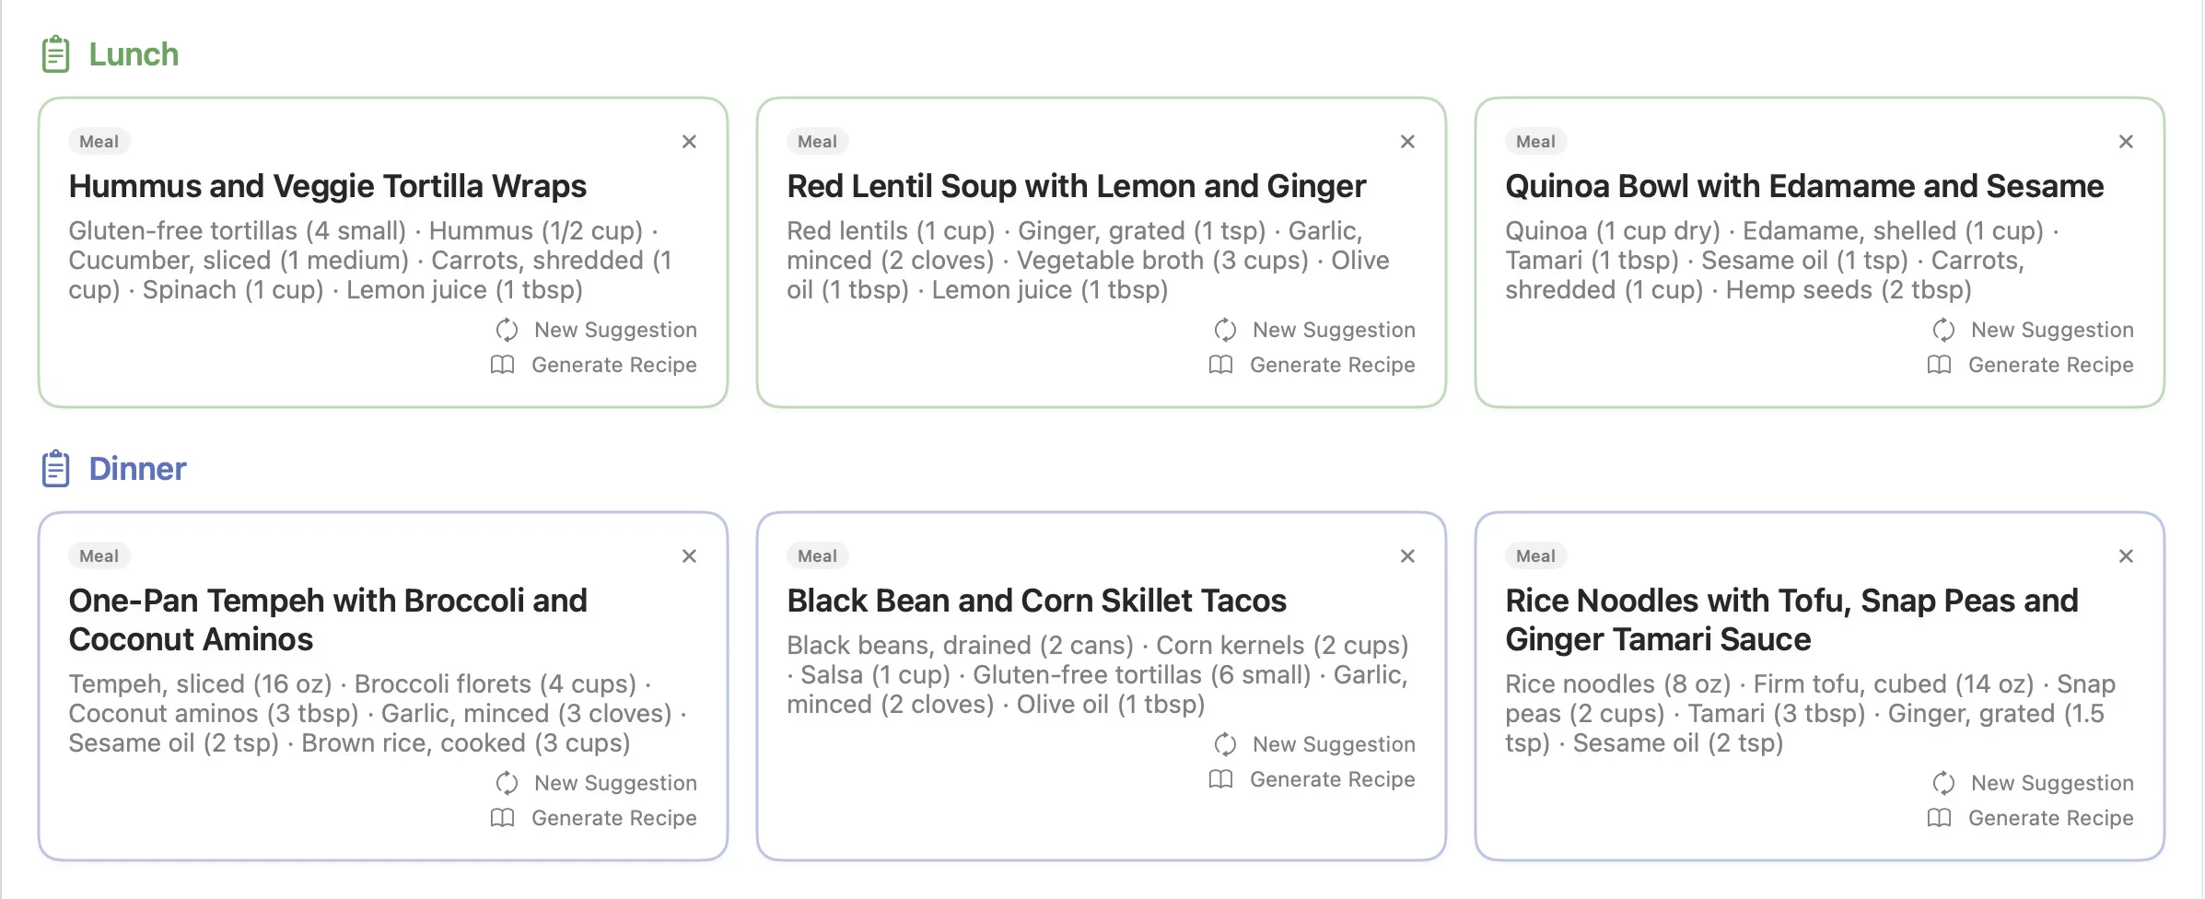Dismiss the Quinoa Bowl with Edamame card
Screen dimensions: 2205x899
coord(2126,142)
